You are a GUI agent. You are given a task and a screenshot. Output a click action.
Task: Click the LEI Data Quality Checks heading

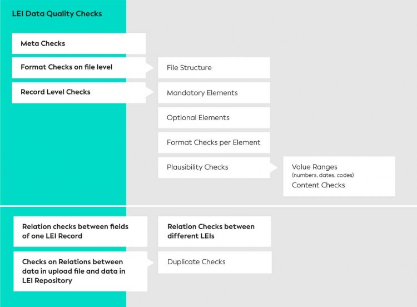pos(57,13)
